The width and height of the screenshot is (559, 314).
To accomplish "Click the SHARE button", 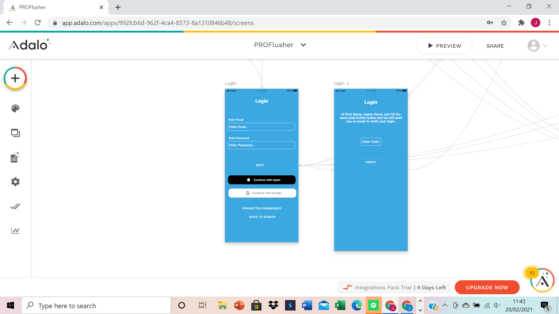I will click(x=495, y=46).
